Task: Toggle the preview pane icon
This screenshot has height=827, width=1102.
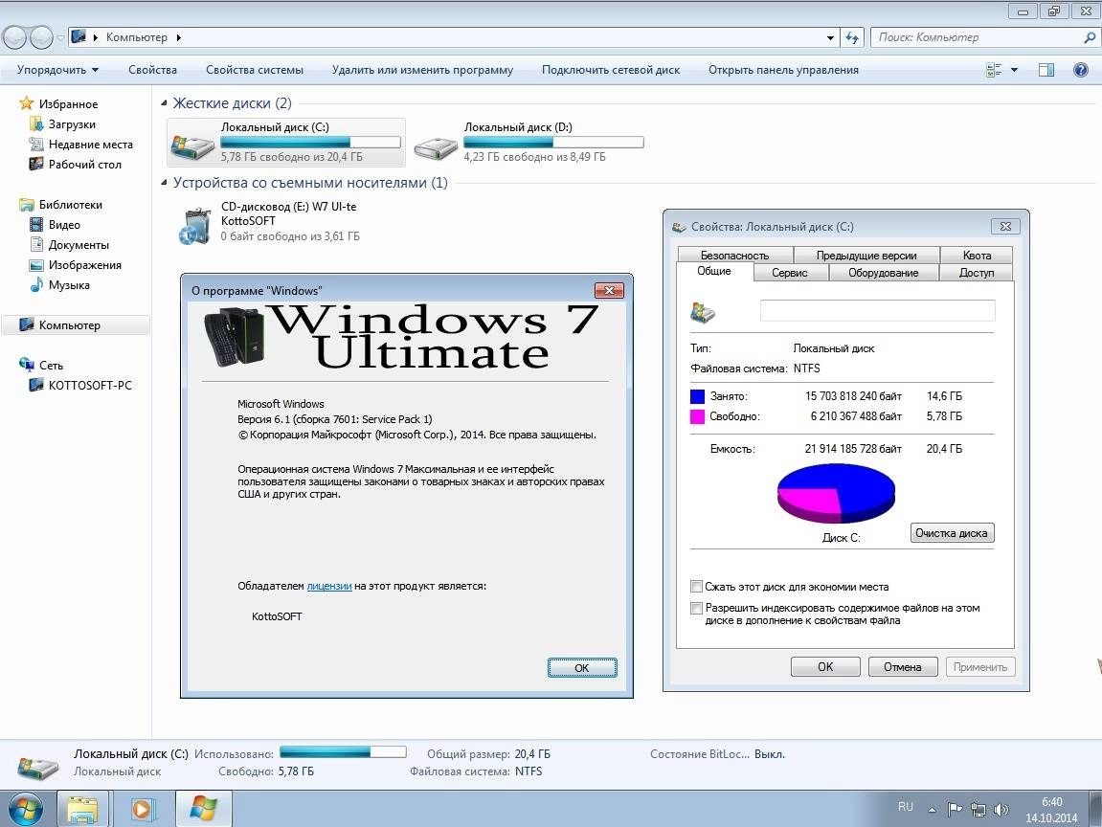Action: click(x=1046, y=70)
